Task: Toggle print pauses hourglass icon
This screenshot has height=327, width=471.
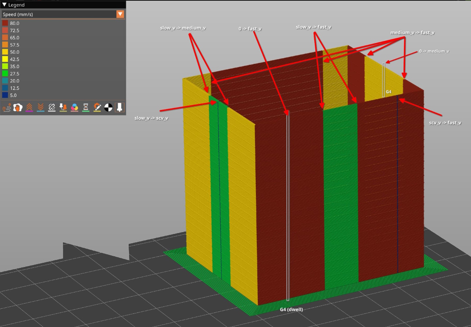Action: click(x=86, y=108)
